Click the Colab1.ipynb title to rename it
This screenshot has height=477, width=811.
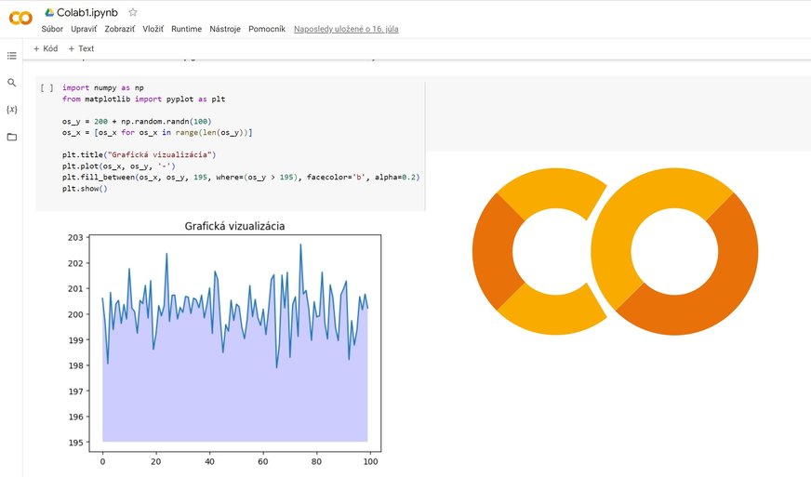pos(87,12)
